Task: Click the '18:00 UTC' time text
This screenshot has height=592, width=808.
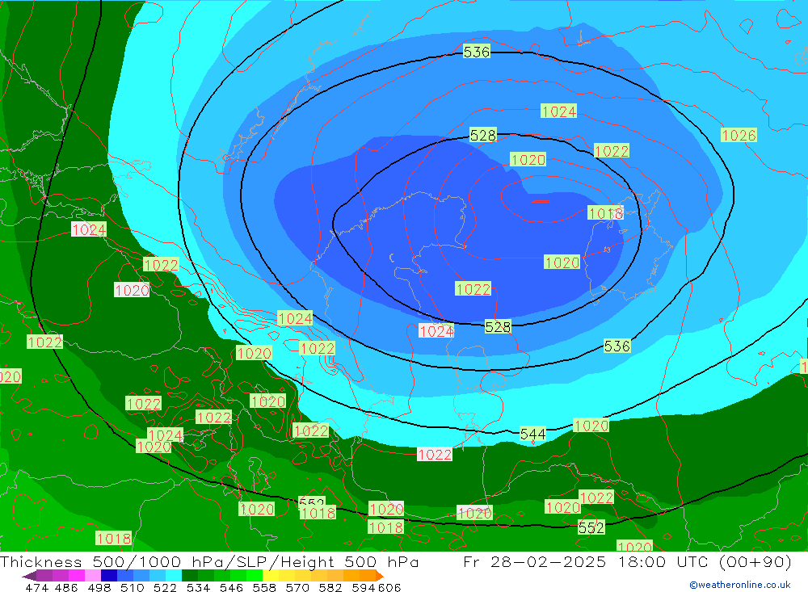Action: [665, 561]
